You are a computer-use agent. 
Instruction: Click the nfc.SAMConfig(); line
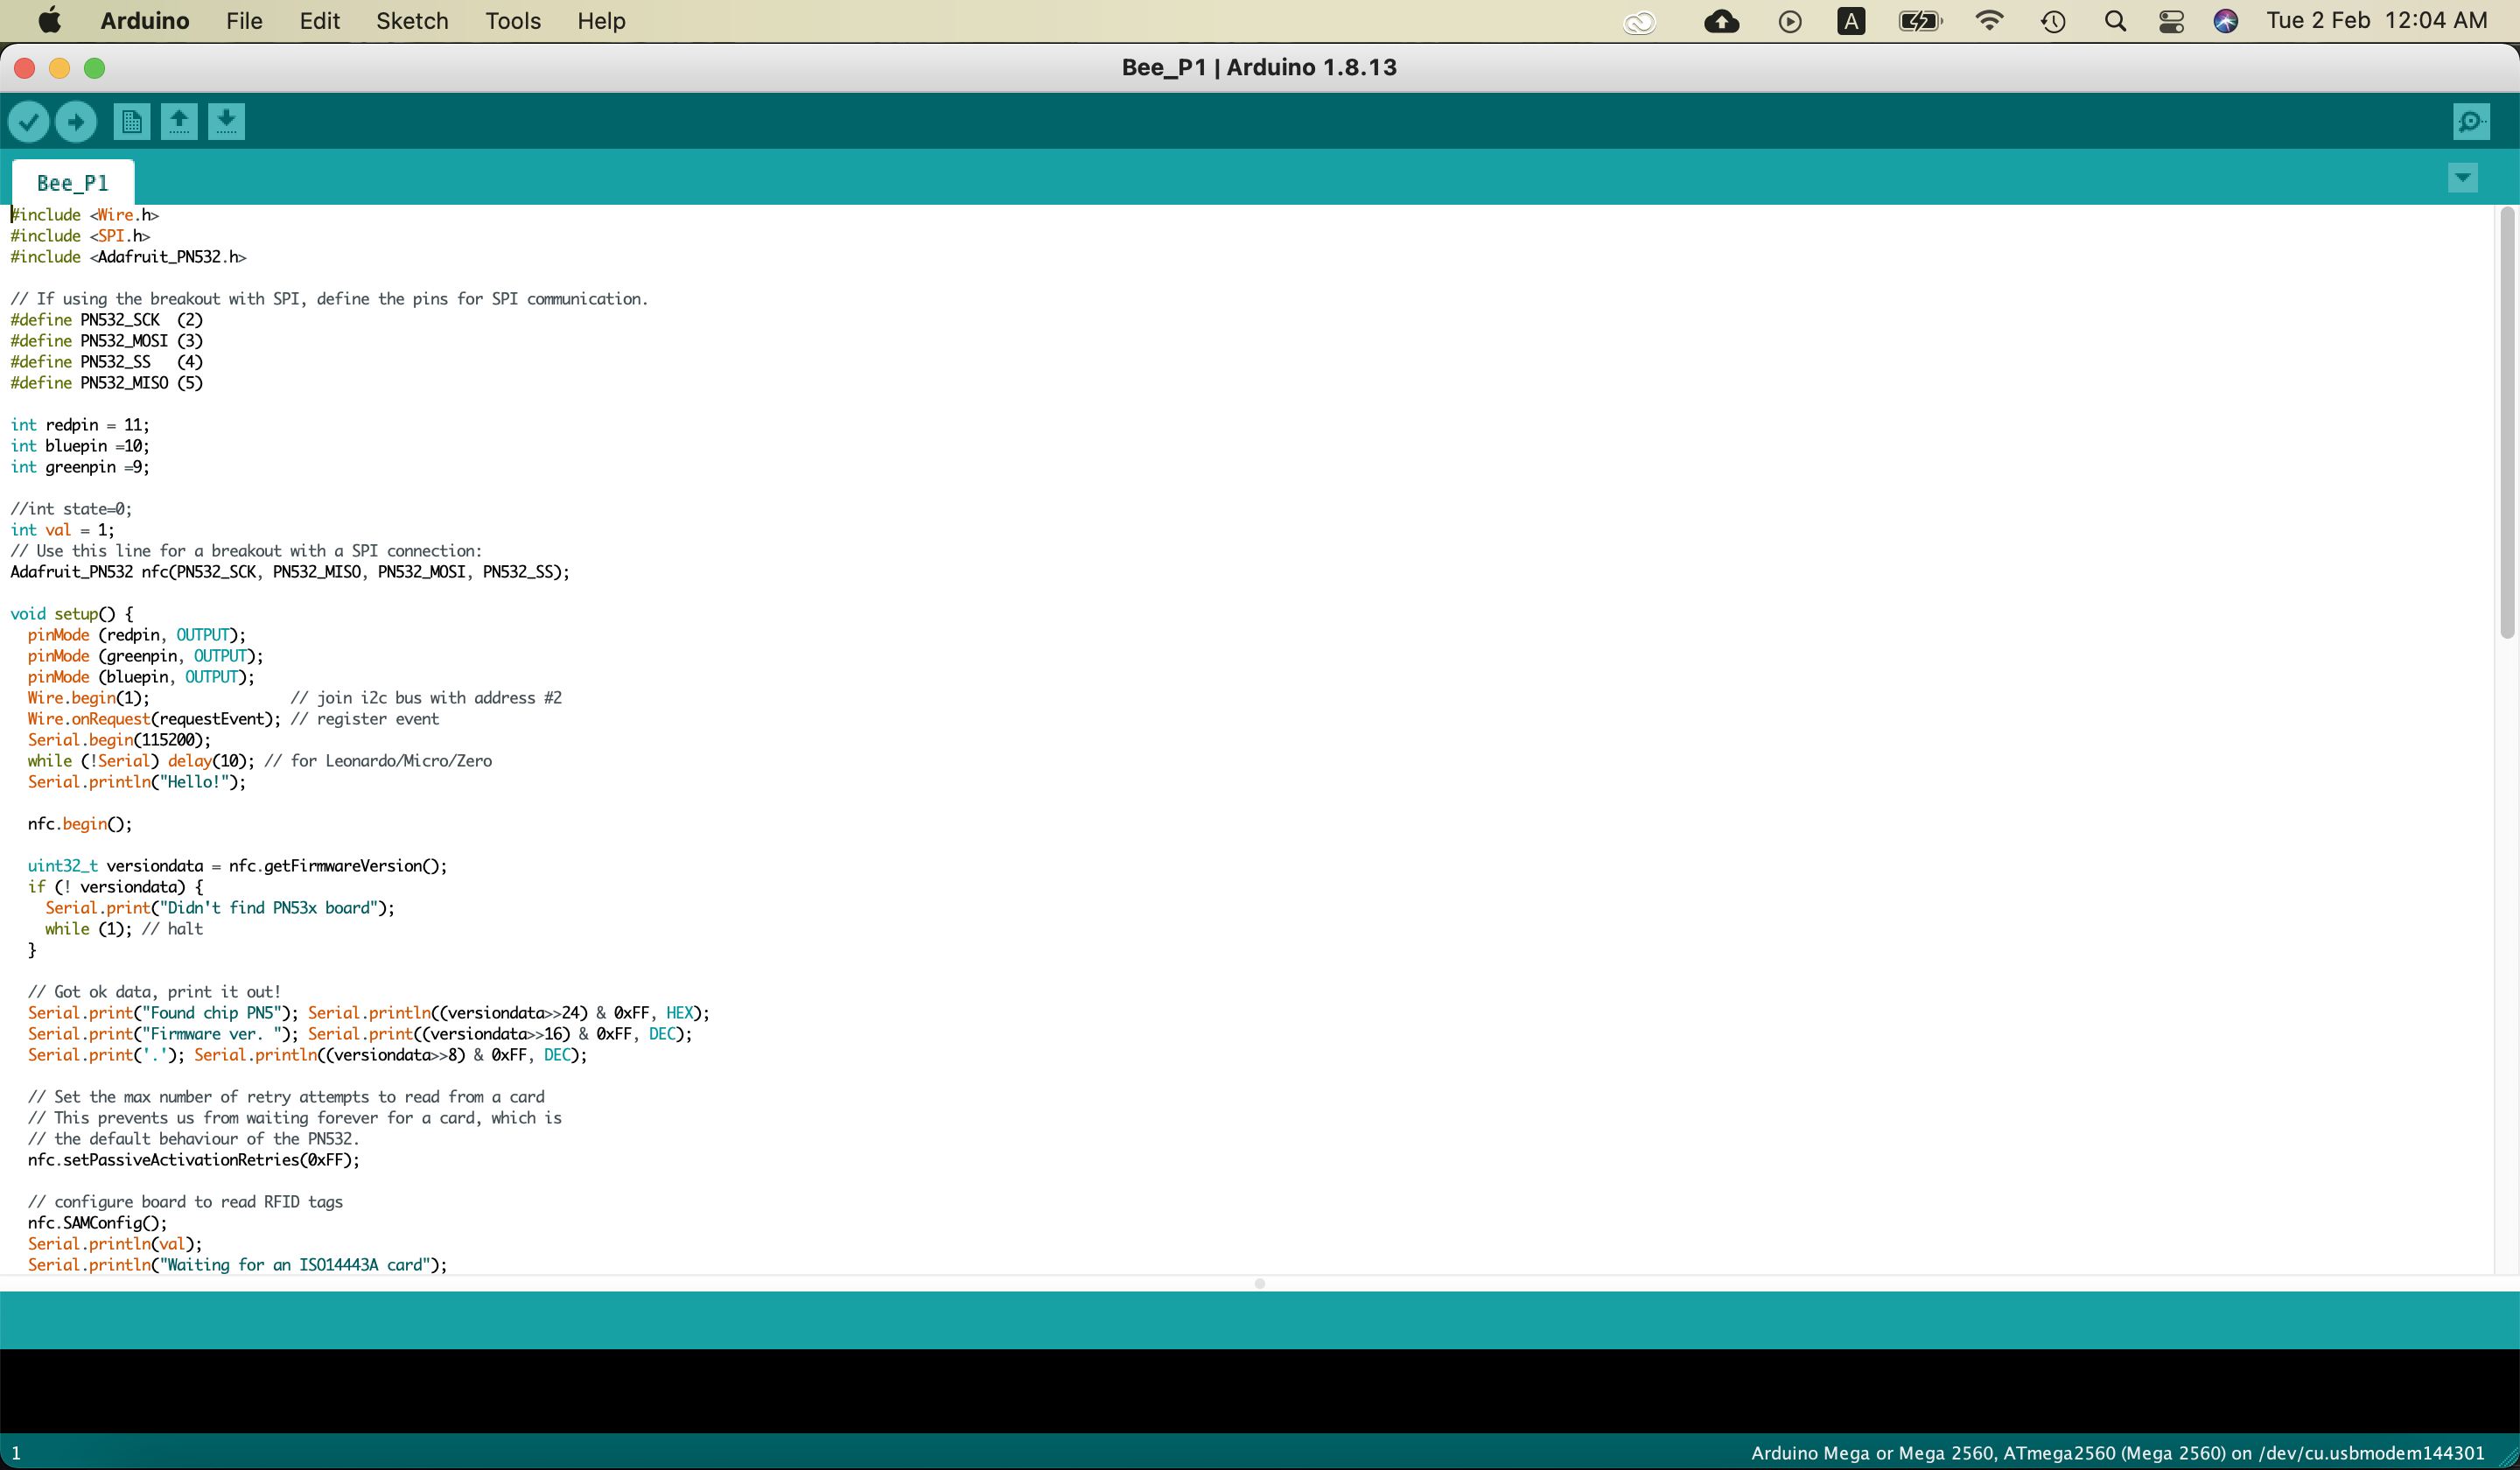[x=97, y=1223]
